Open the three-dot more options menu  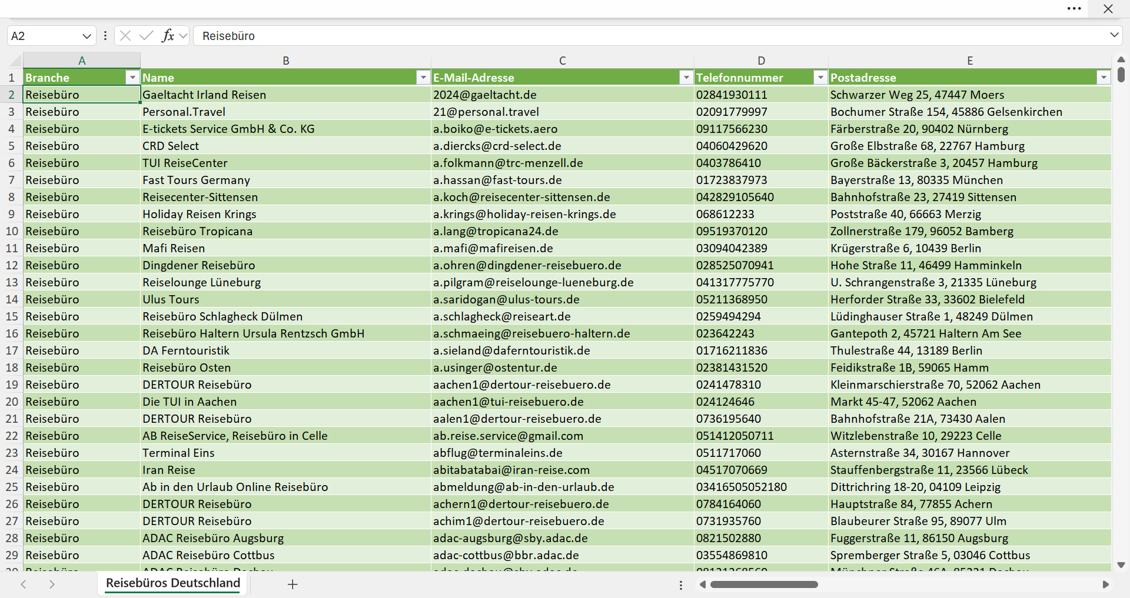click(1074, 9)
